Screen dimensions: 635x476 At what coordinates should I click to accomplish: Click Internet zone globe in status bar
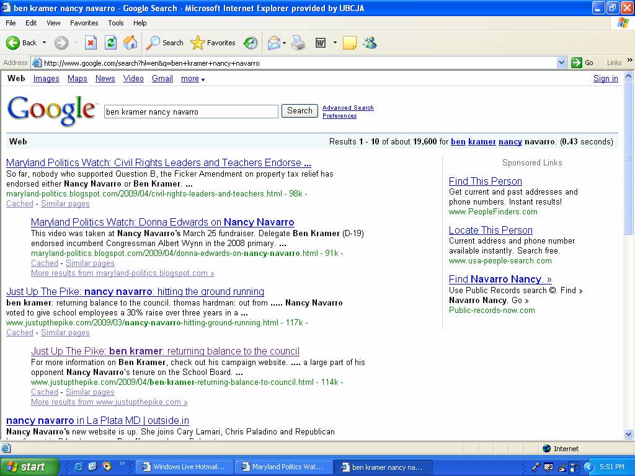pos(547,449)
